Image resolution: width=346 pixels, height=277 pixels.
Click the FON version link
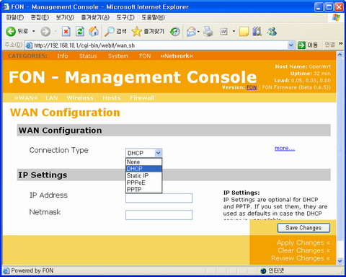(x=252, y=87)
